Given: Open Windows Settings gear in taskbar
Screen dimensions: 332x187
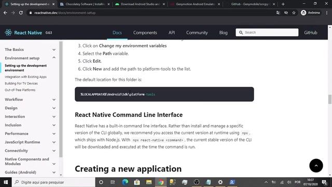Looking at the screenshot, I should [x=220, y=182].
